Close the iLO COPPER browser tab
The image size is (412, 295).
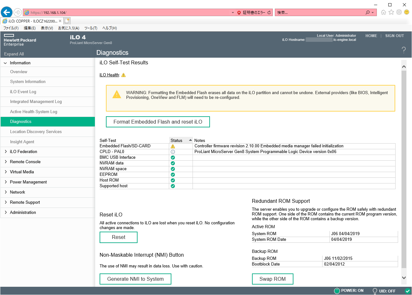coord(60,21)
